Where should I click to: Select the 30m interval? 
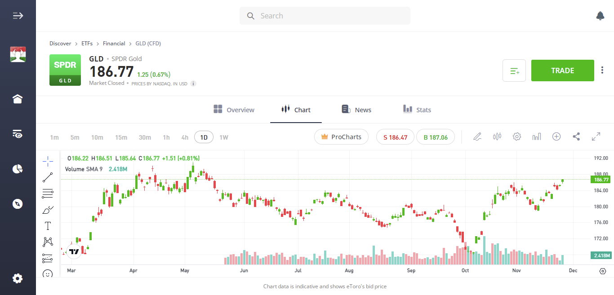coord(145,137)
